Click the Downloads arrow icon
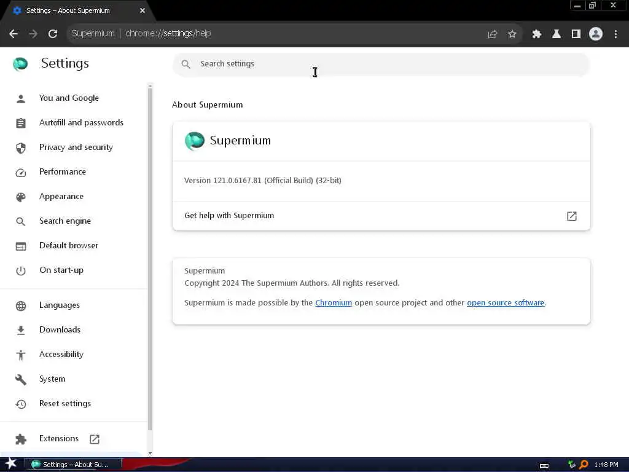 20,330
